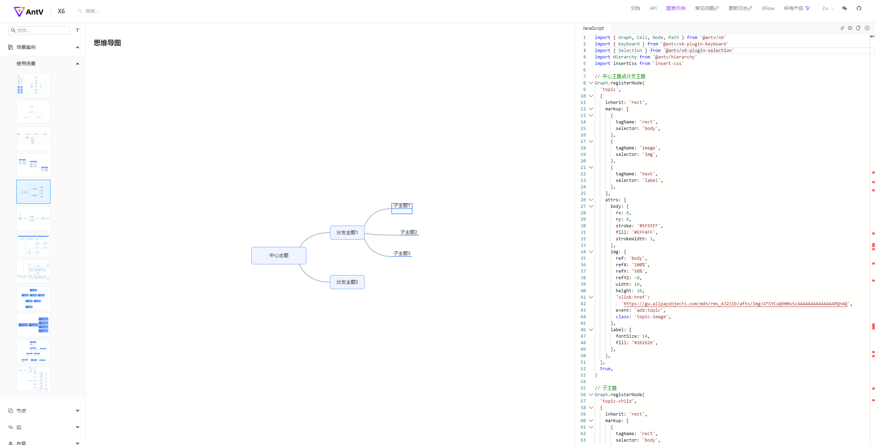Open the eleventh org chart thumbnail
The image size is (875, 445).
33,352
